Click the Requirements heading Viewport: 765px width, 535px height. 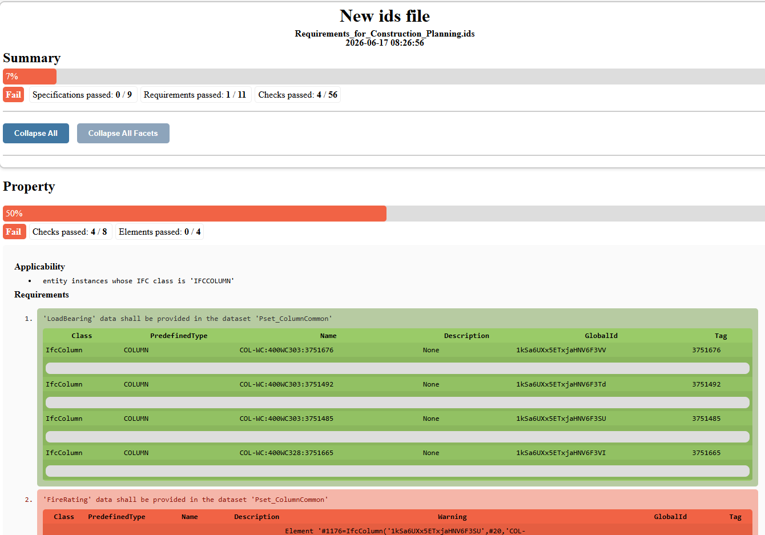pyautogui.click(x=42, y=295)
